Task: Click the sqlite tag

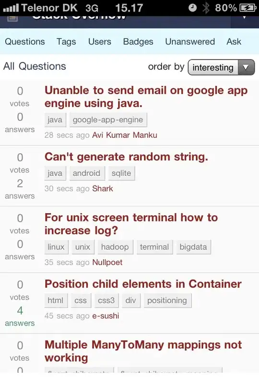Action: point(121,173)
